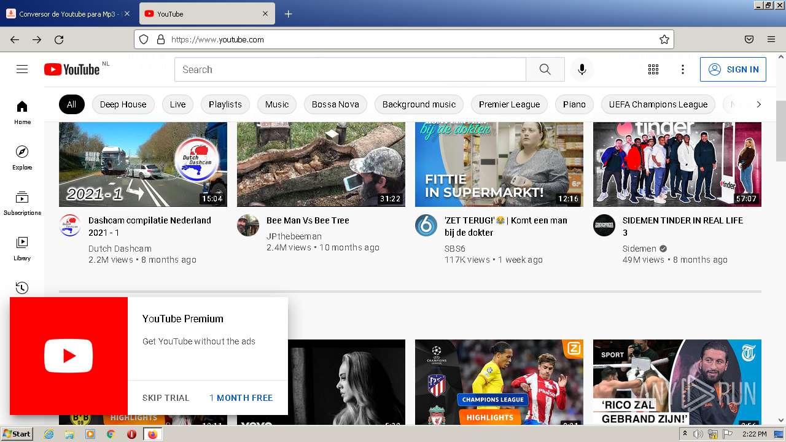This screenshot has height=442, width=786.
Task: Click the volume icon in system tray
Action: pos(698,434)
